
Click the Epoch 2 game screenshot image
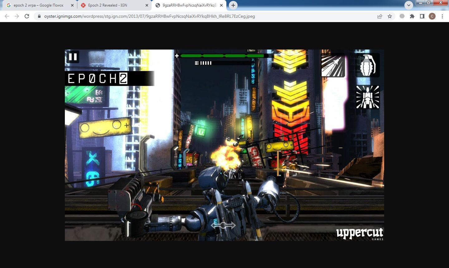(x=224, y=145)
